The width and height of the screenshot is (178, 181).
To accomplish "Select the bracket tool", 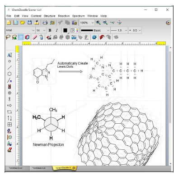I will [x=9, y=118].
